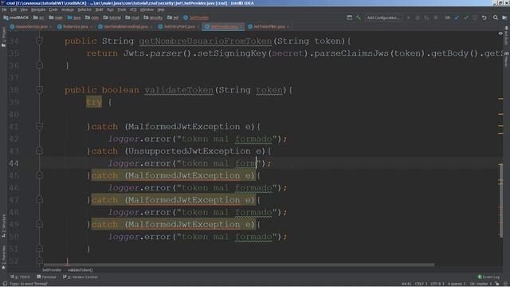Screen dimensions: 510x287
Task: Open the Window menu
Action: 147,10
